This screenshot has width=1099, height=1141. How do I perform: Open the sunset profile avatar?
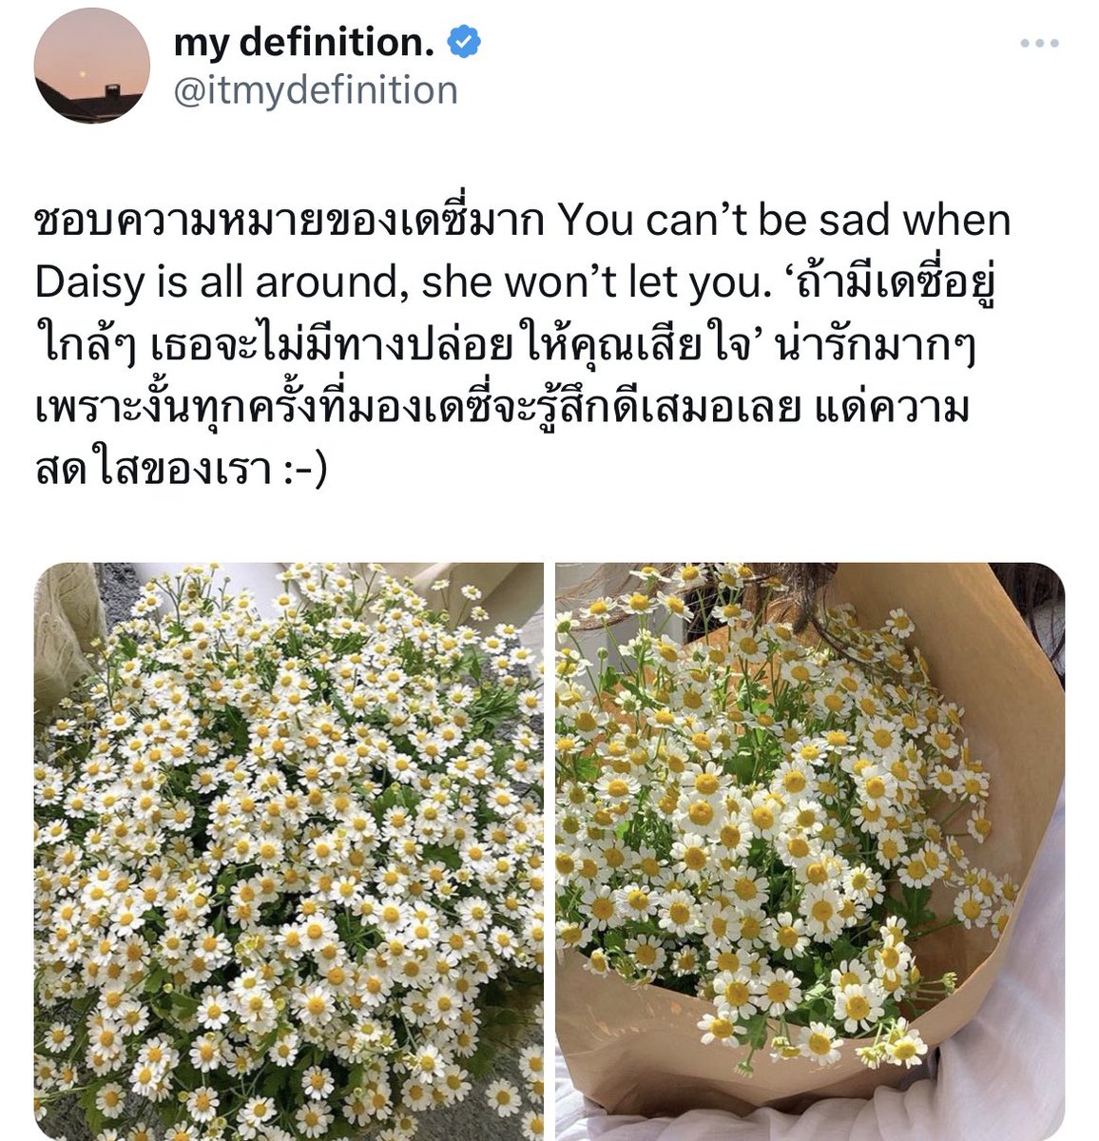91,67
